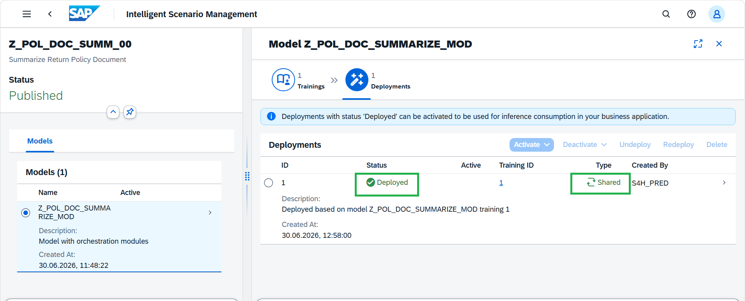Pin the scenario header
Screen dimensions: 745x301
tap(130, 112)
